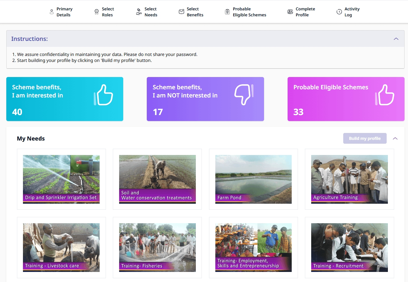The image size is (408, 282).
Task: Click the Select Roles badge icon
Action: [97, 12]
